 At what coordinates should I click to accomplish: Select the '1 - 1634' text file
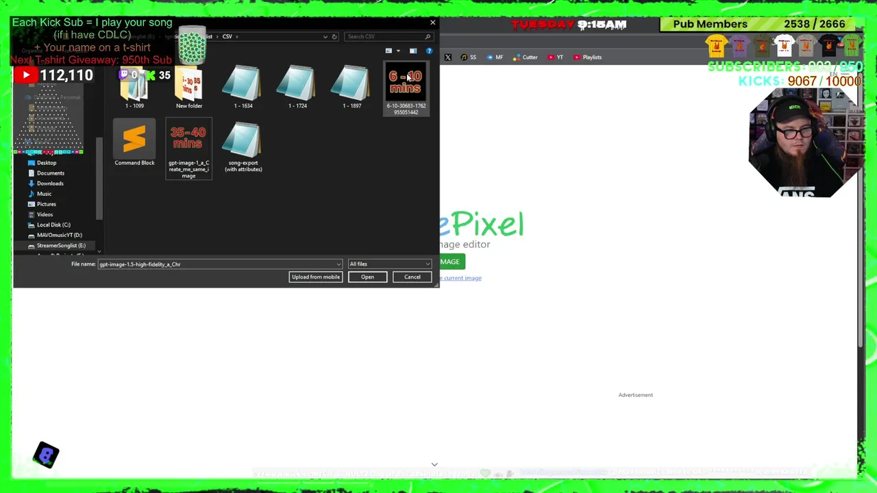243,88
